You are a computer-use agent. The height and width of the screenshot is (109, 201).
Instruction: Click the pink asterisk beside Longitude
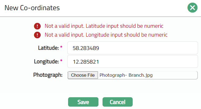(x=61, y=61)
